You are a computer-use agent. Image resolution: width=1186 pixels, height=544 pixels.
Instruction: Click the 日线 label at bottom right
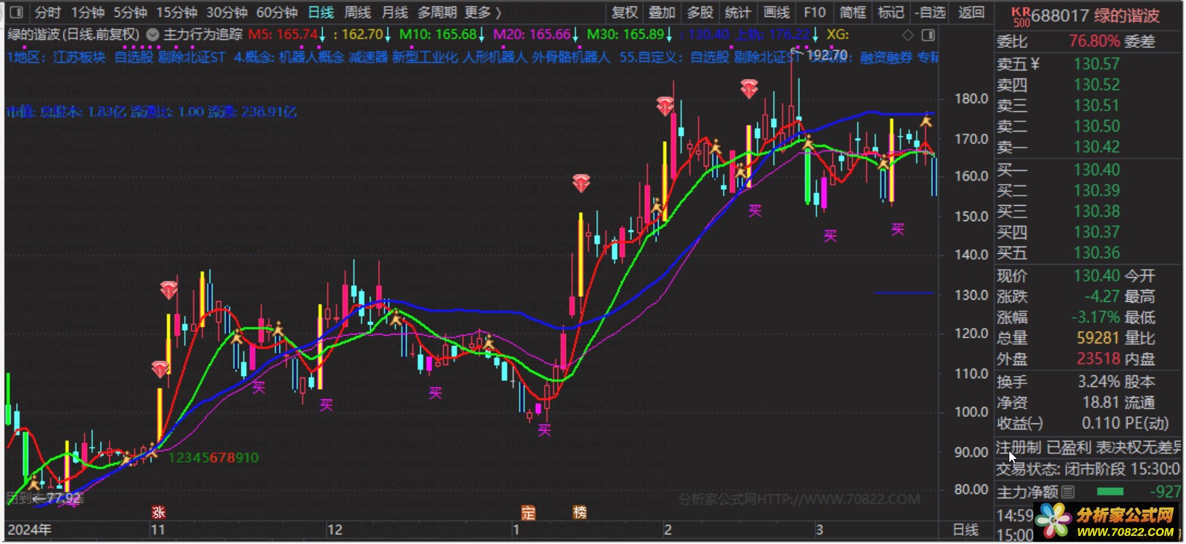(x=966, y=529)
